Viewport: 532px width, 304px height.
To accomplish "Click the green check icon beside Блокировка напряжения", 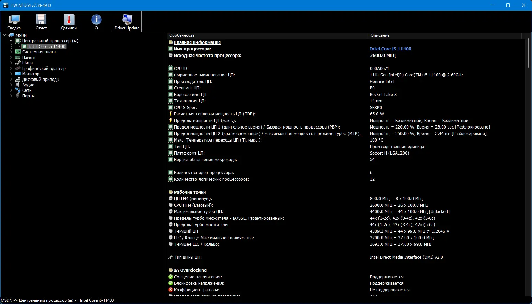I will (x=171, y=283).
